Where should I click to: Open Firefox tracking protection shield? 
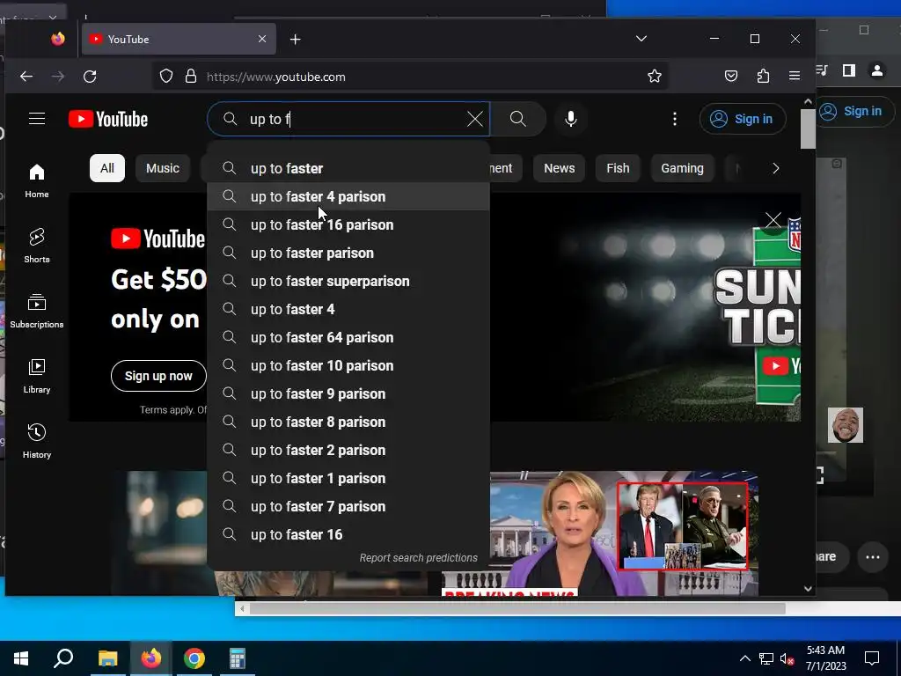coord(166,77)
